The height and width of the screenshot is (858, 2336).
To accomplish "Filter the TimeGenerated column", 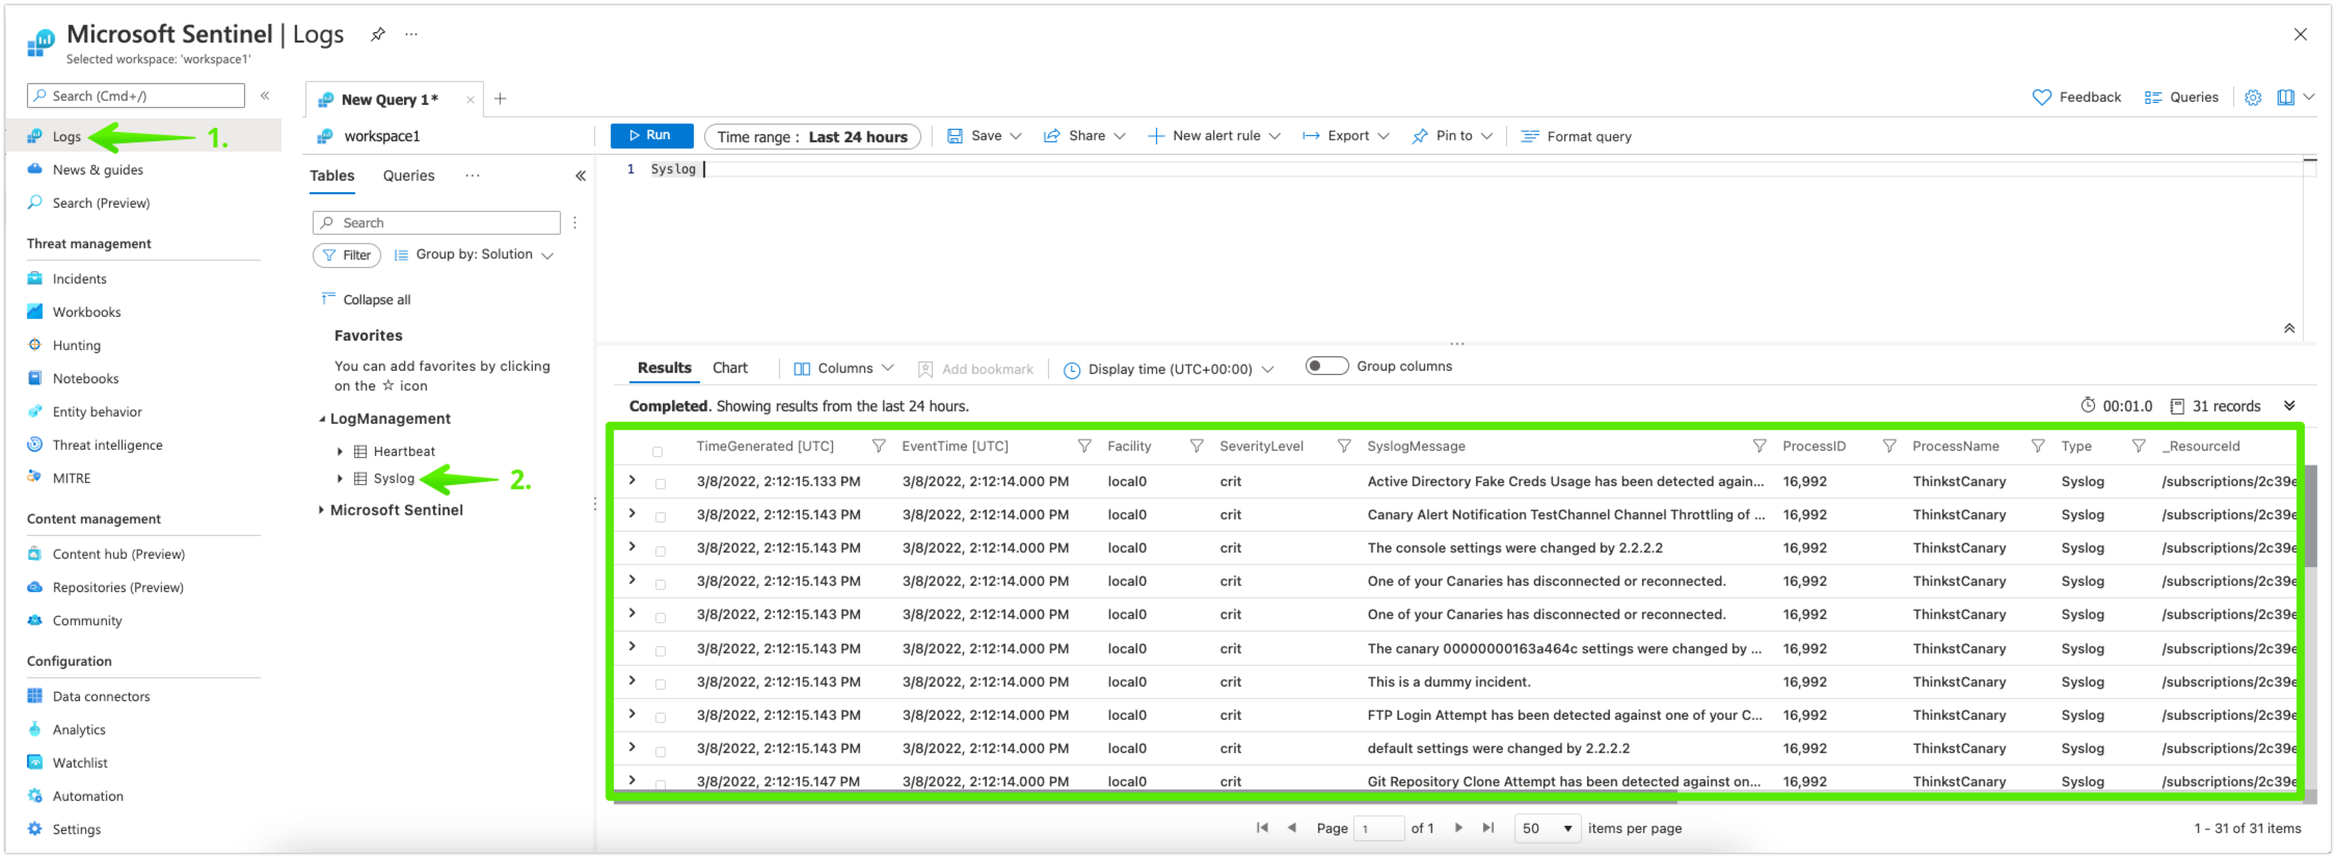I will coord(878,446).
